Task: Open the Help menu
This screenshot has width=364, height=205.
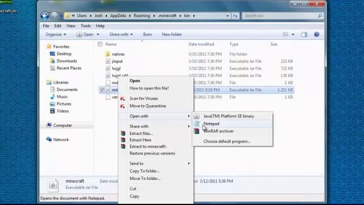Action: pyautogui.click(x=100, y=26)
